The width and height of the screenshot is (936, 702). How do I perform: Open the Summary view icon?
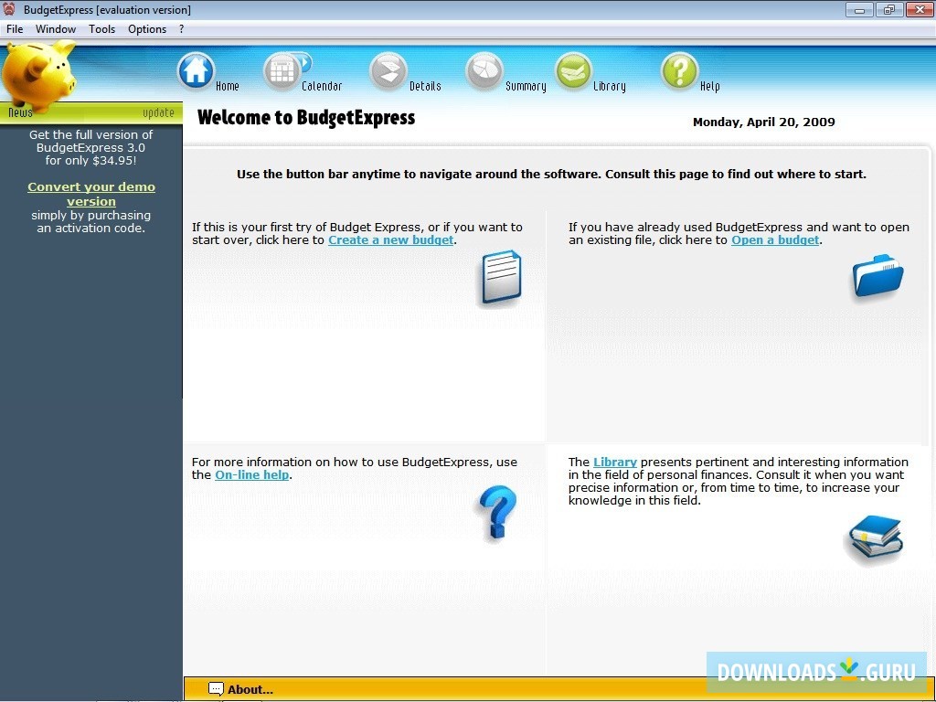485,70
